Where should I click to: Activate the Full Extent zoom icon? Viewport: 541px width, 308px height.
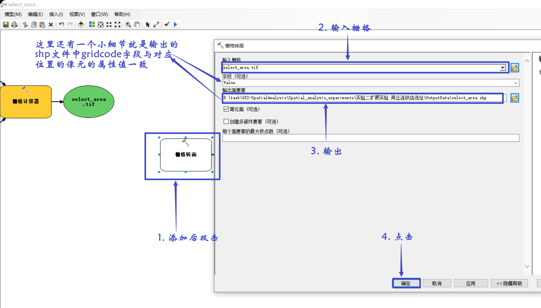tap(101, 25)
